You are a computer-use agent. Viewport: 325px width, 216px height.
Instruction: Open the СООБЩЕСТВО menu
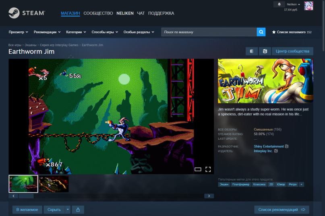click(x=98, y=13)
